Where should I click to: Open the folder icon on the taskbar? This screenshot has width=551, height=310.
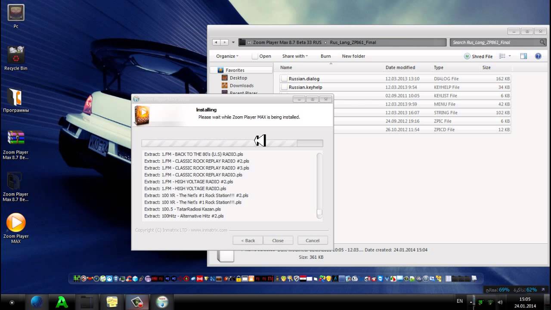tap(87, 302)
